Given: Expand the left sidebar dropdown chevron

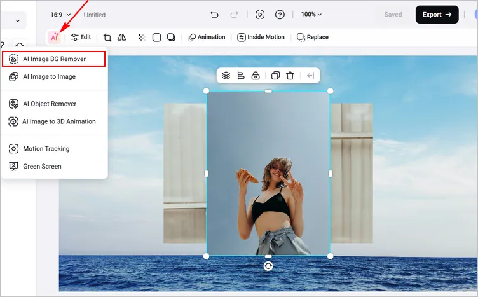Looking at the screenshot, I should coord(18,21).
